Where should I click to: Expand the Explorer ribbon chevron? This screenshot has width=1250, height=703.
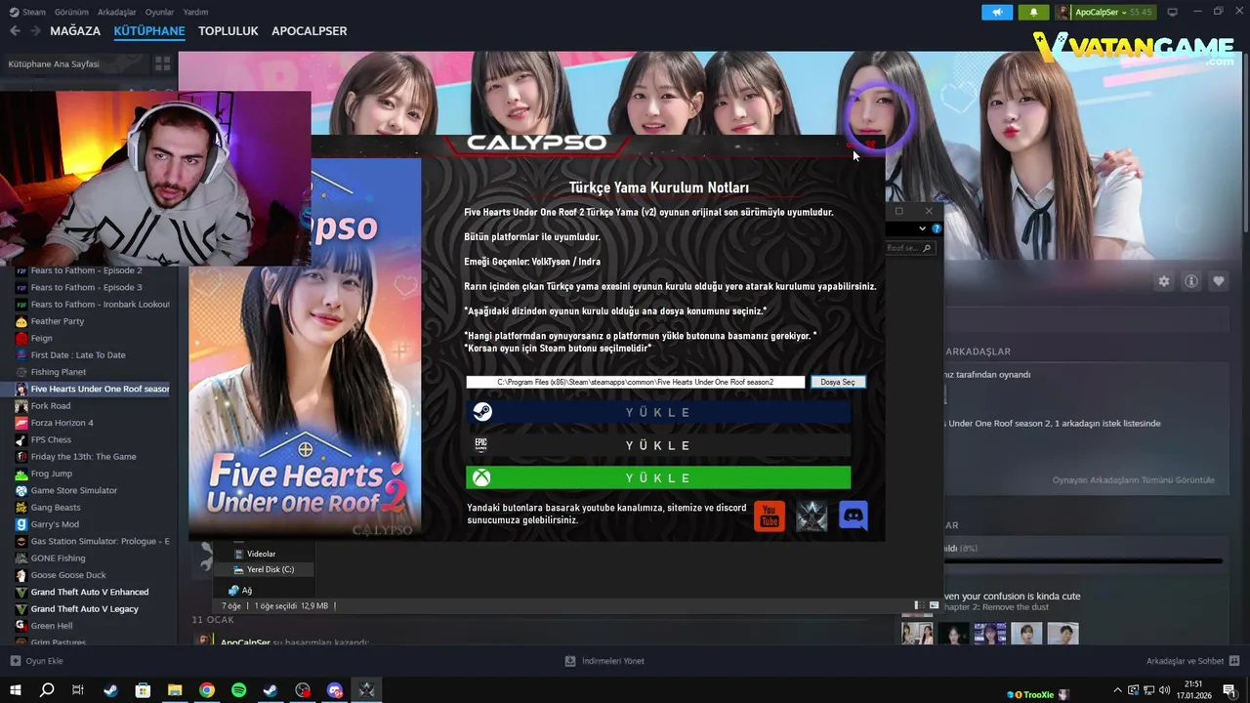click(x=922, y=228)
